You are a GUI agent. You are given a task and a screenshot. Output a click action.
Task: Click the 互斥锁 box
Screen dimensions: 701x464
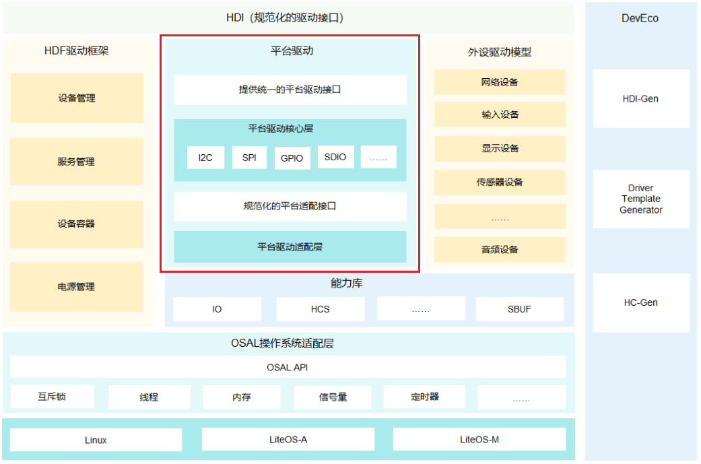[53, 397]
